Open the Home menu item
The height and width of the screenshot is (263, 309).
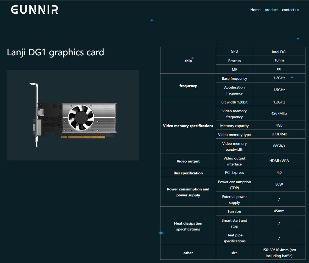255,10
